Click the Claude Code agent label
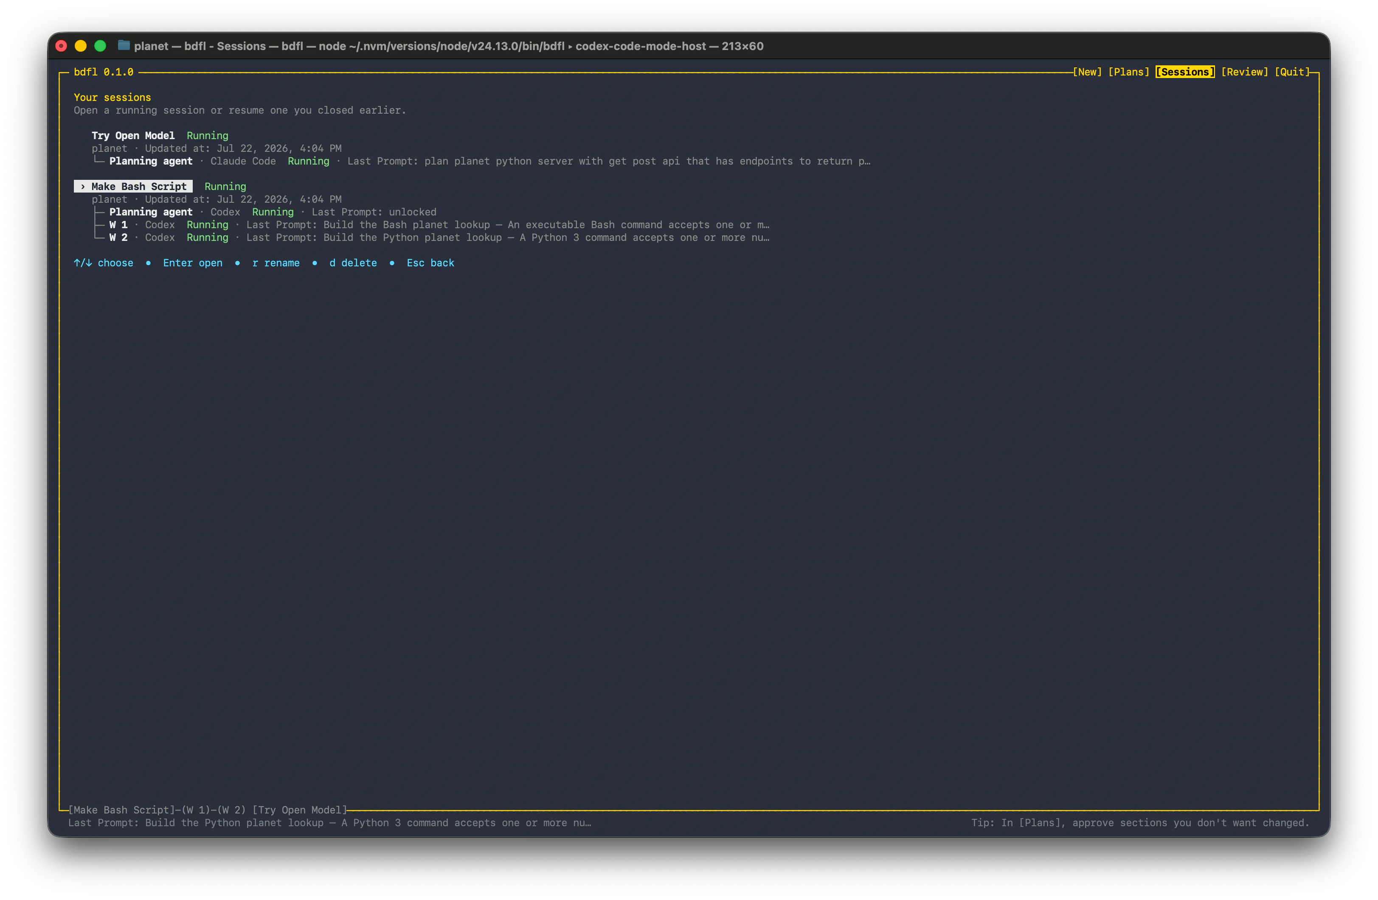This screenshot has width=1378, height=900. pos(243,161)
